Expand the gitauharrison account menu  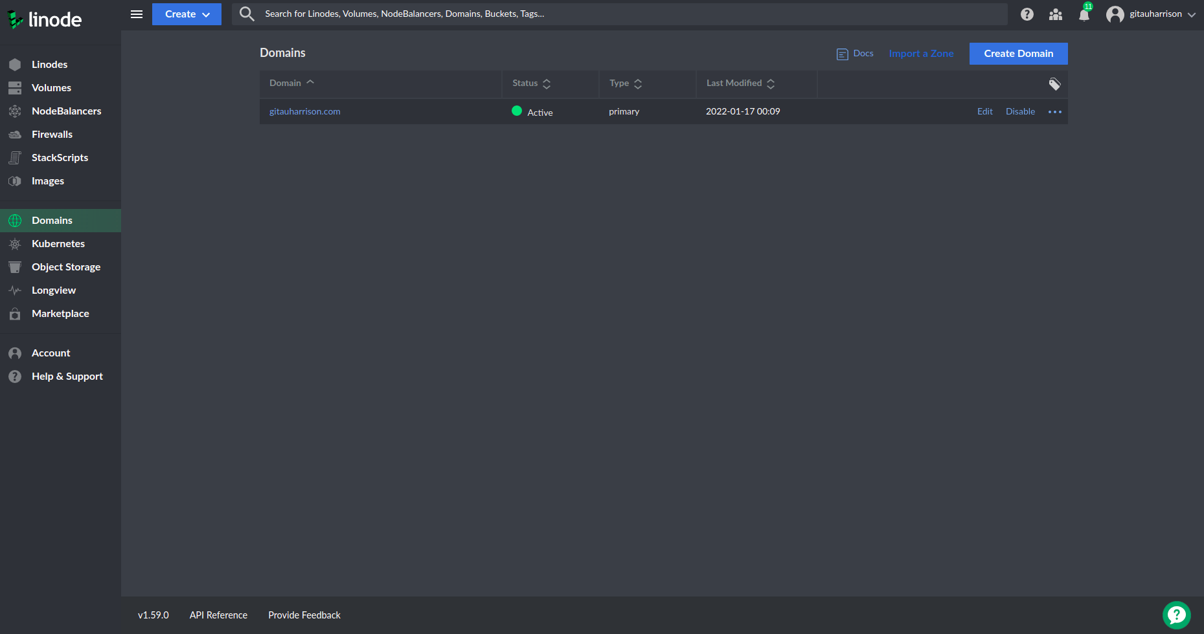click(1163, 14)
